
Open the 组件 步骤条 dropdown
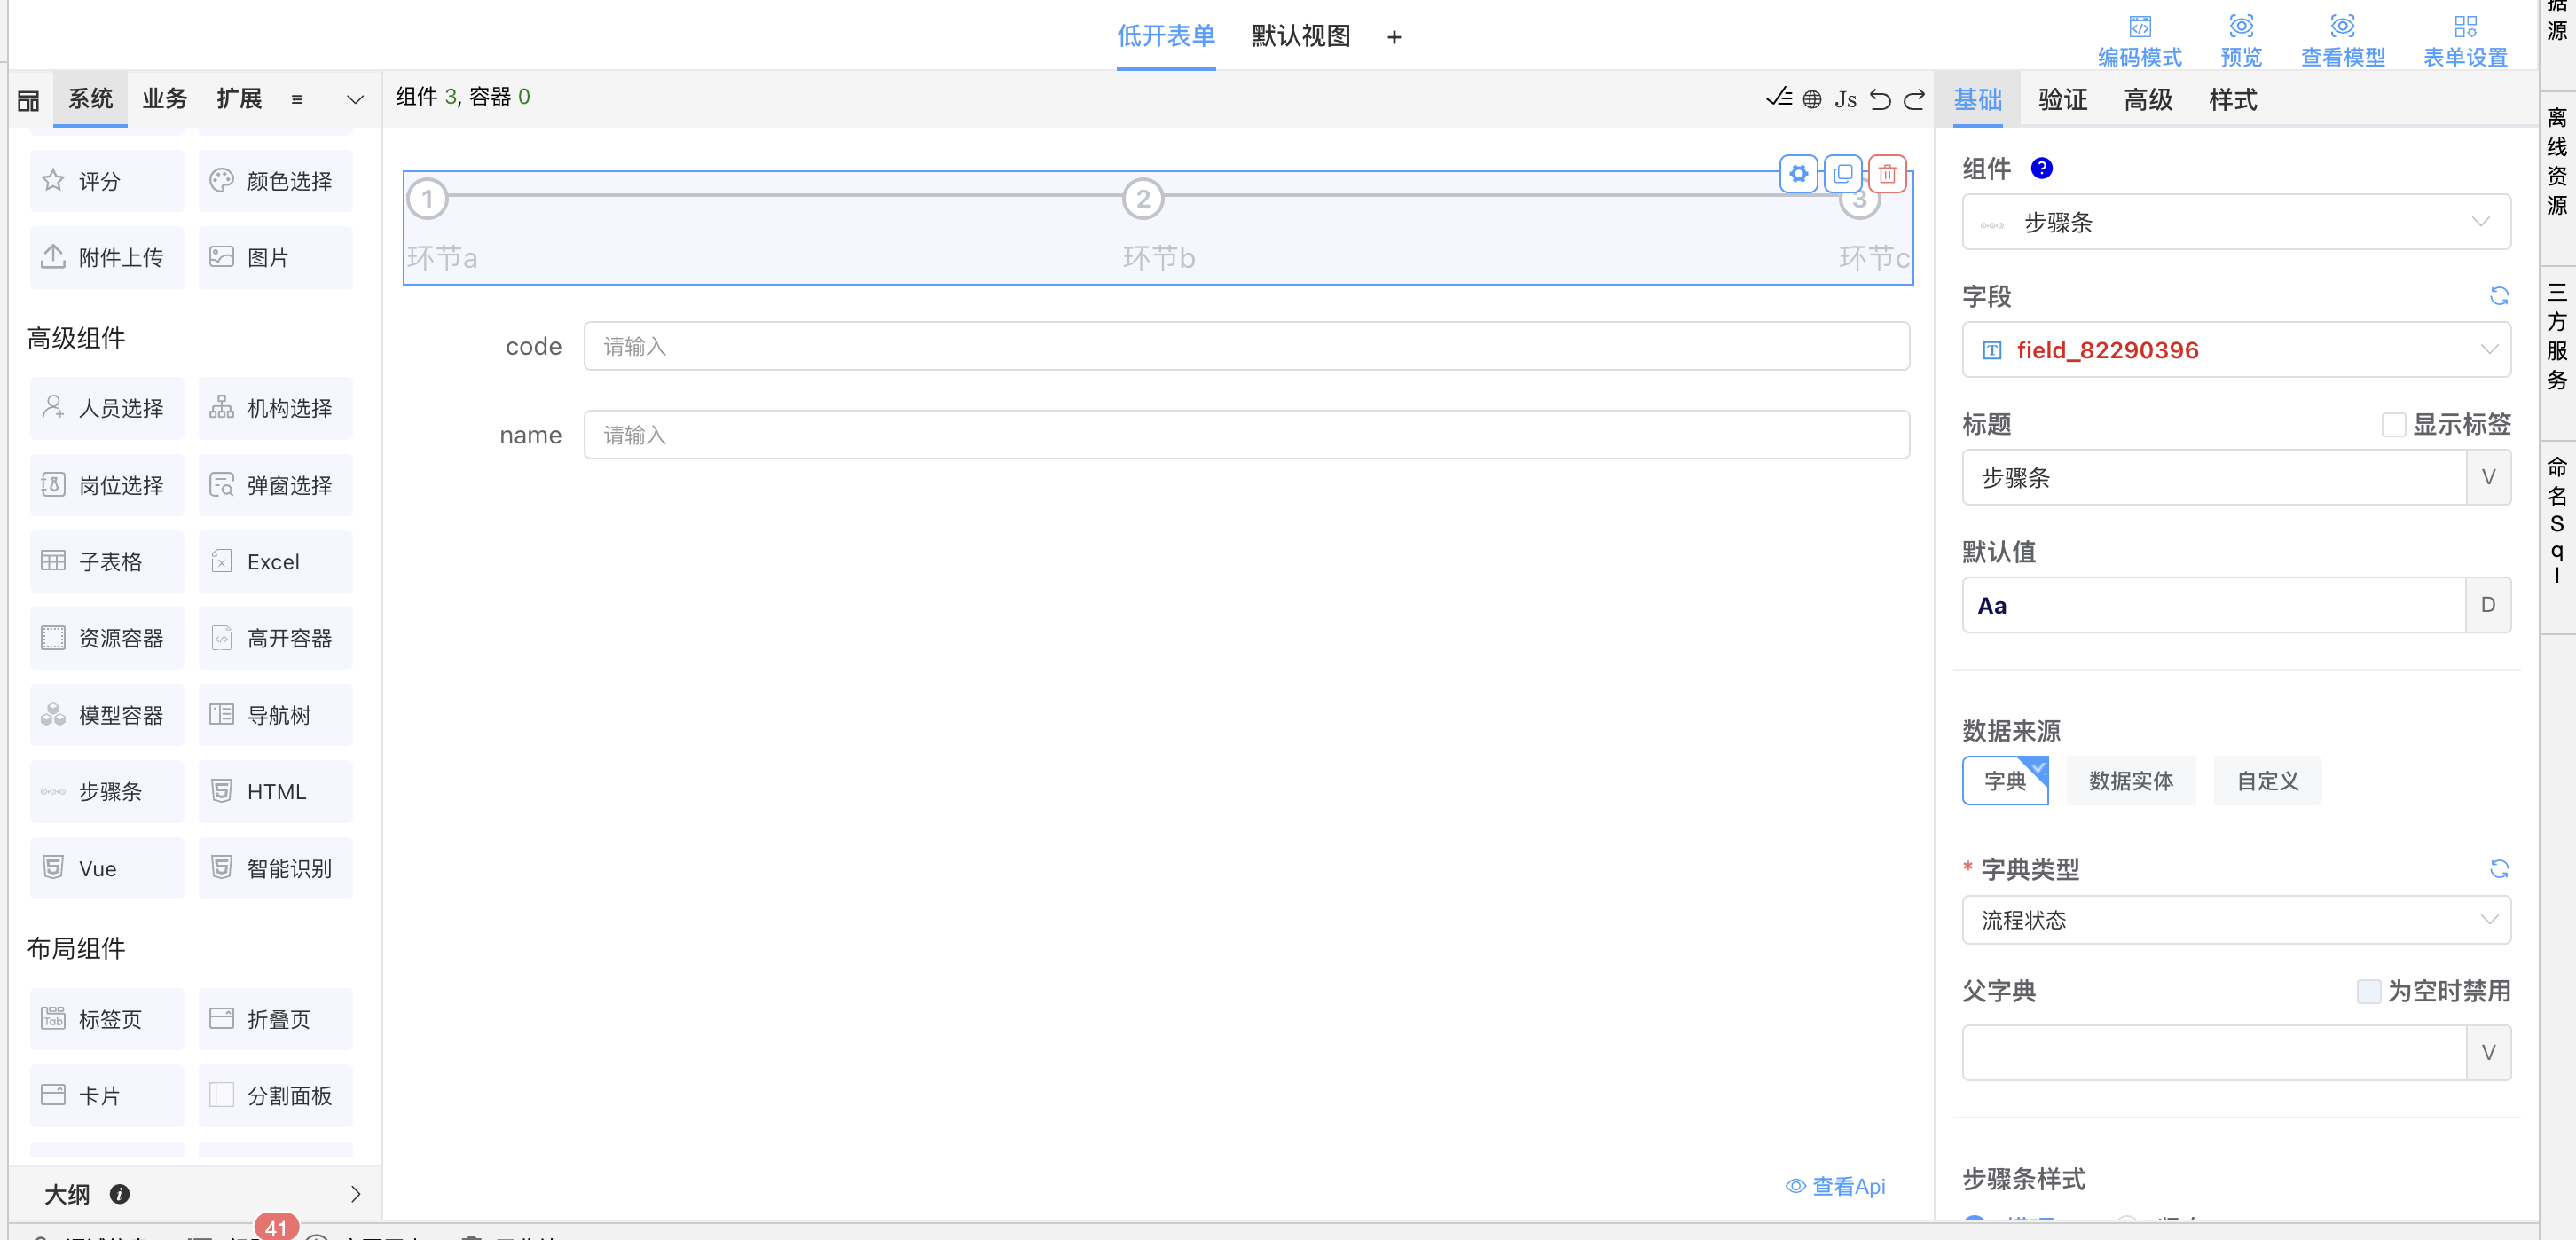click(2236, 222)
